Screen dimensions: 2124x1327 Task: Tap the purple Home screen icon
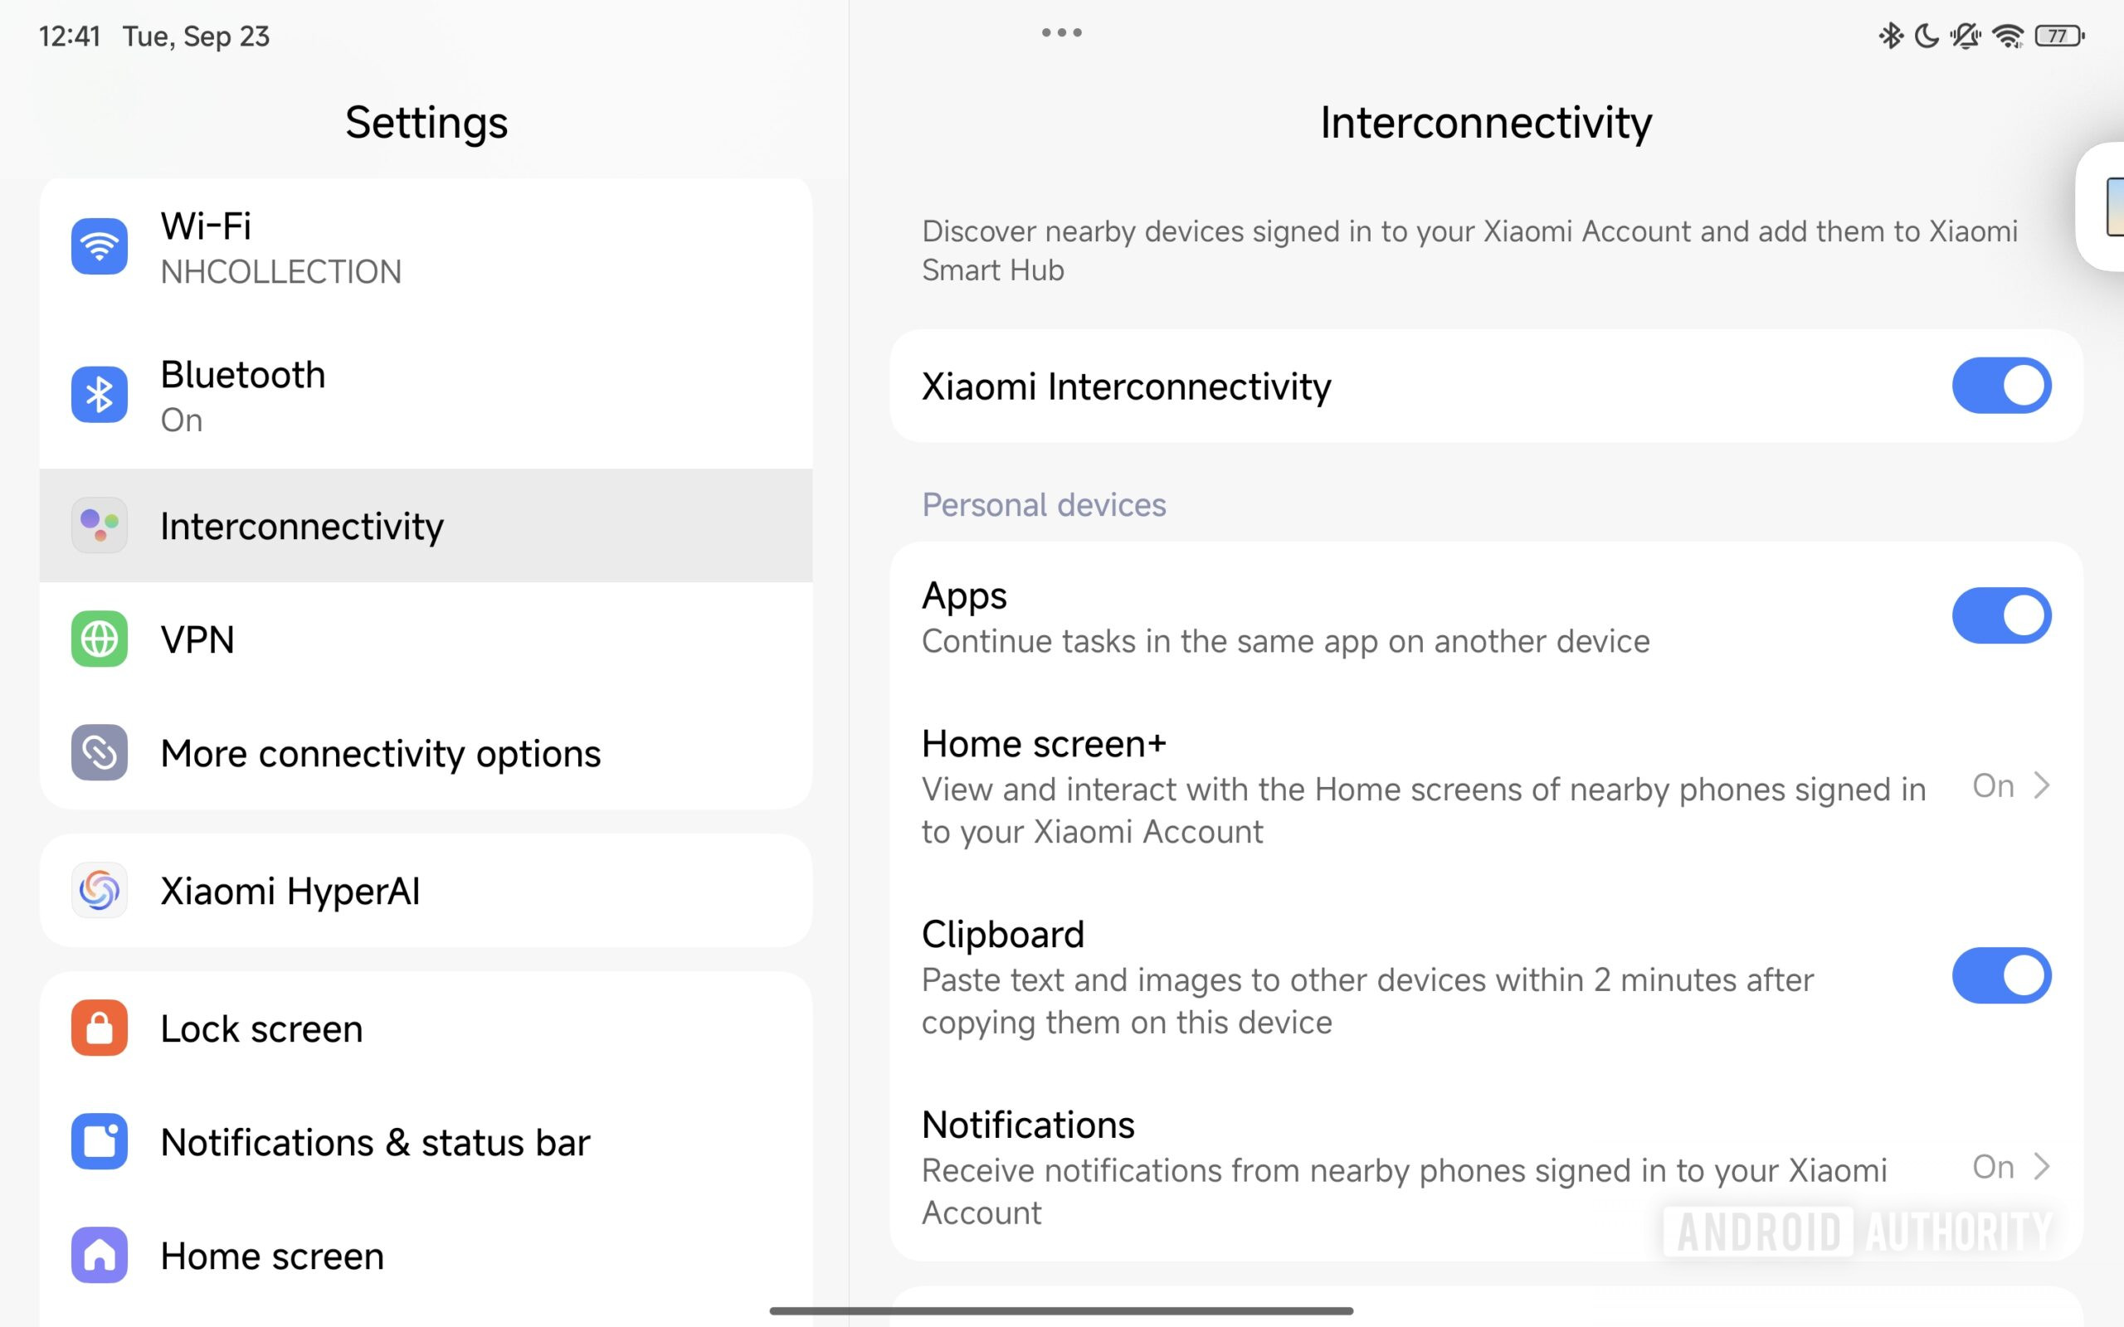(x=100, y=1255)
